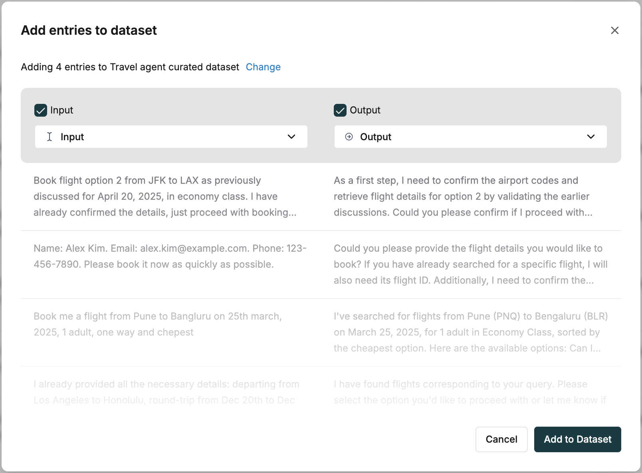Uncheck the Output checkbox
The image size is (642, 473).
point(340,110)
